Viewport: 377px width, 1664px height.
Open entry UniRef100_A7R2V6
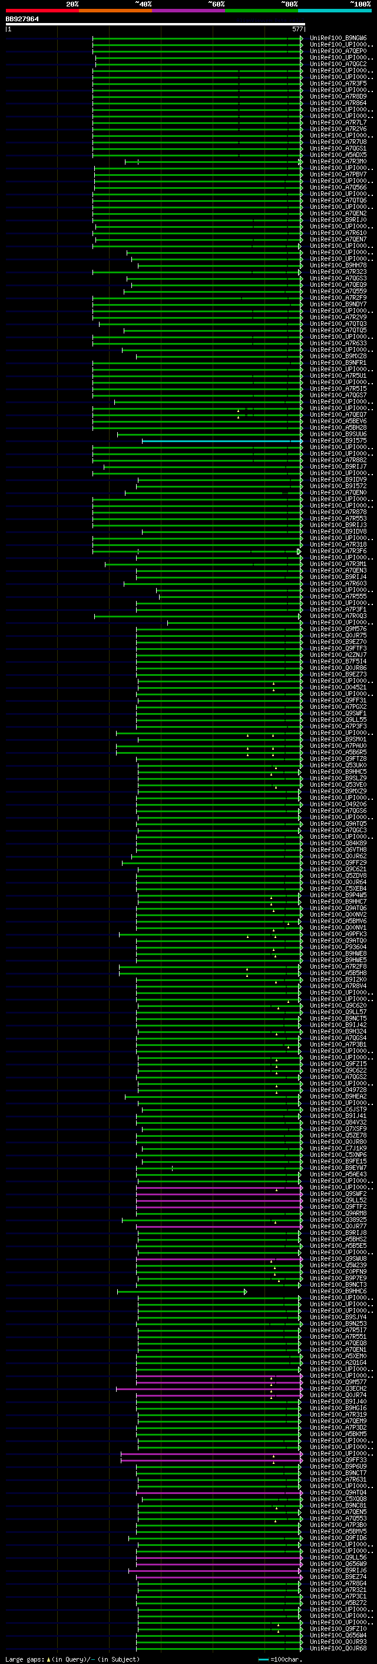click(x=338, y=129)
